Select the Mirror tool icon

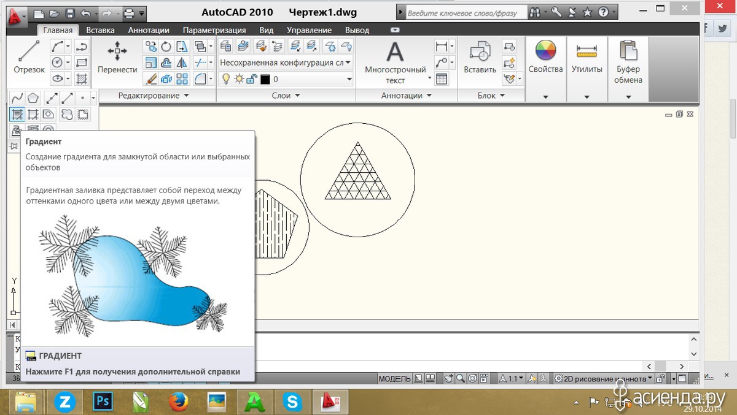[182, 63]
